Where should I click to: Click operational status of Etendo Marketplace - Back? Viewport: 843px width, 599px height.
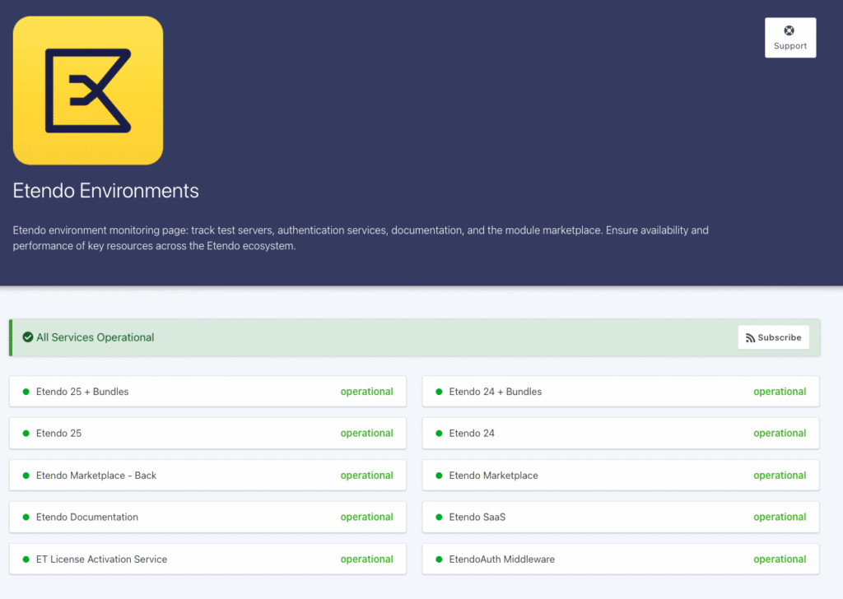pyautogui.click(x=366, y=476)
